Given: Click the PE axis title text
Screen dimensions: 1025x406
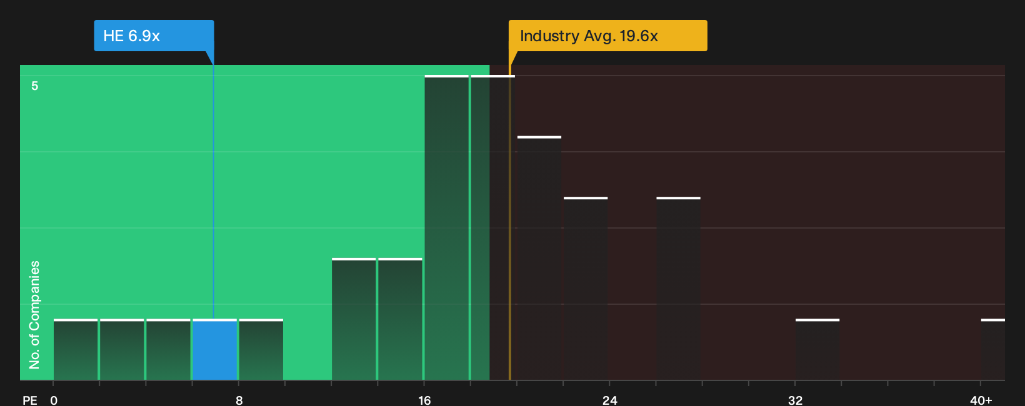Looking at the screenshot, I should (x=30, y=400).
